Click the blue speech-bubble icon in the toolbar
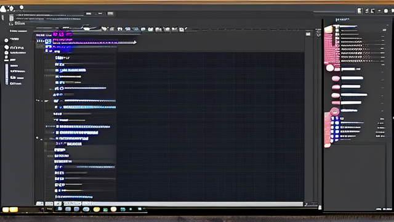This screenshot has height=222, width=394. coord(128,29)
